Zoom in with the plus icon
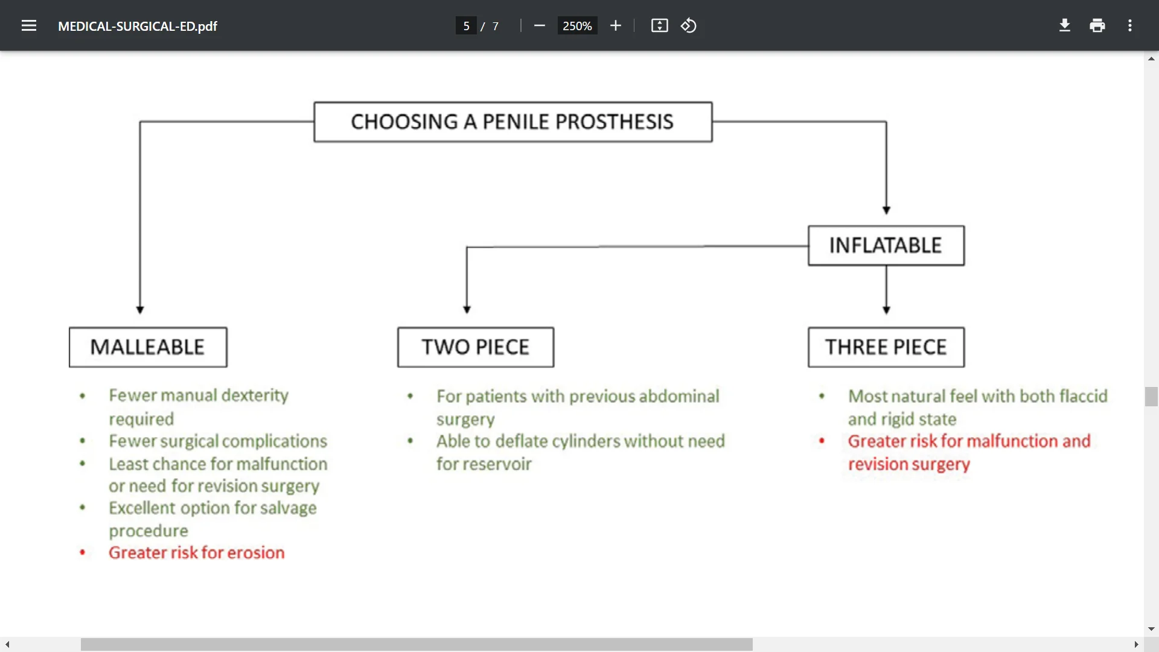 coord(615,25)
